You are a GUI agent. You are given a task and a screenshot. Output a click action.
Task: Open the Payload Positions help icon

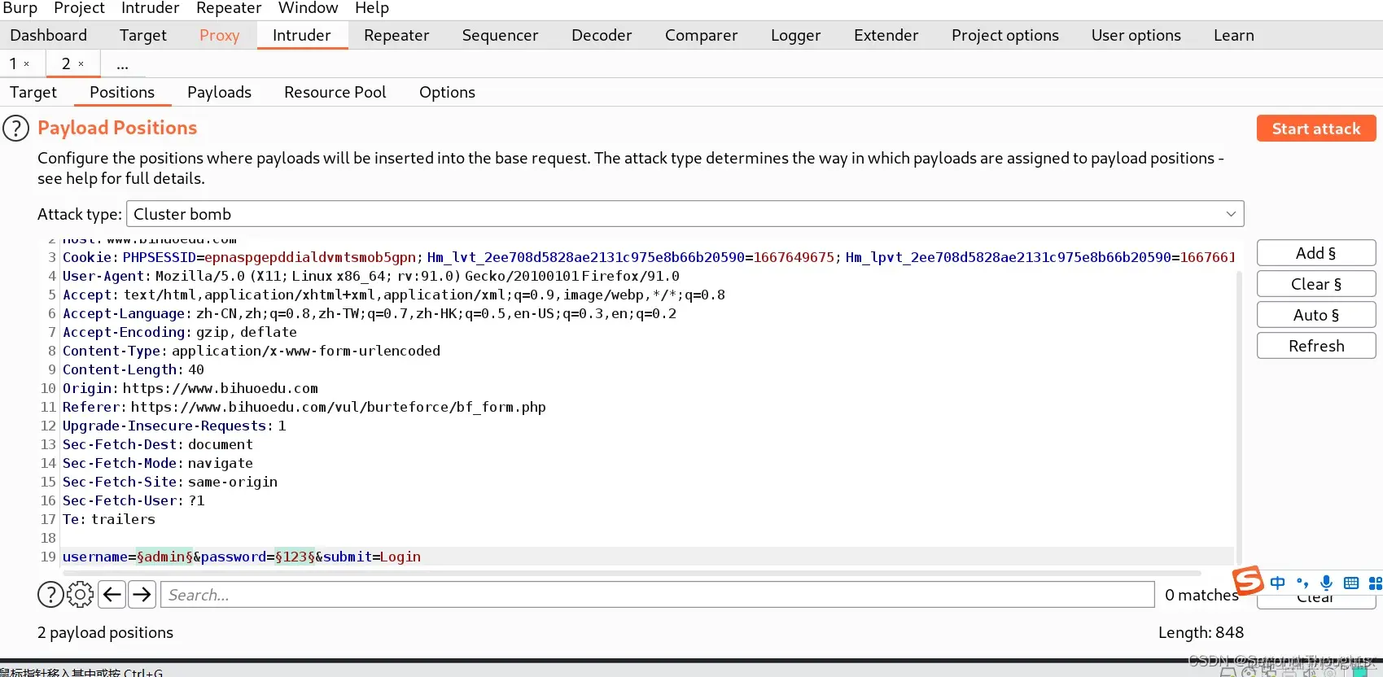click(x=15, y=129)
